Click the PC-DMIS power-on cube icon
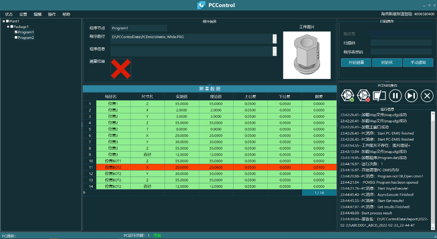 coord(347,96)
